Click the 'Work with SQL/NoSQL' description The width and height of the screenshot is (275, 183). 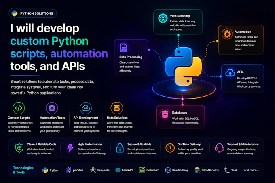point(185,120)
